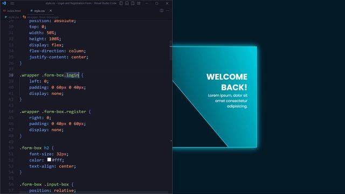Toggle secondary side bar layout icon
The width and height of the screenshot is (345, 194).
tap(133, 3)
